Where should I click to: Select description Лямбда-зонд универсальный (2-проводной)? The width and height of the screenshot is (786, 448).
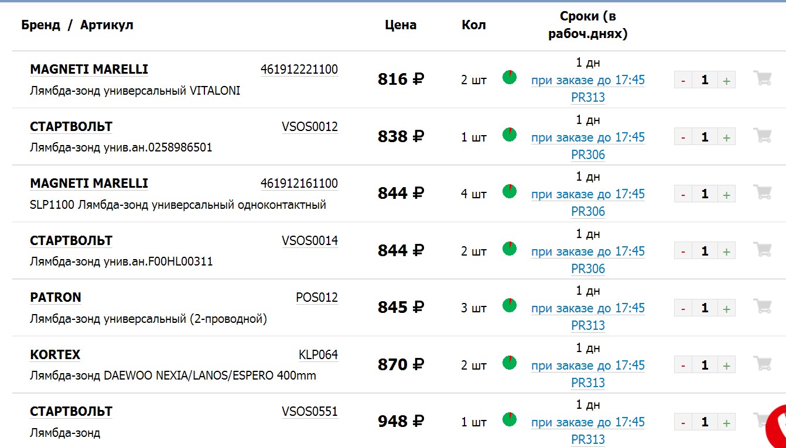pyautogui.click(x=148, y=319)
